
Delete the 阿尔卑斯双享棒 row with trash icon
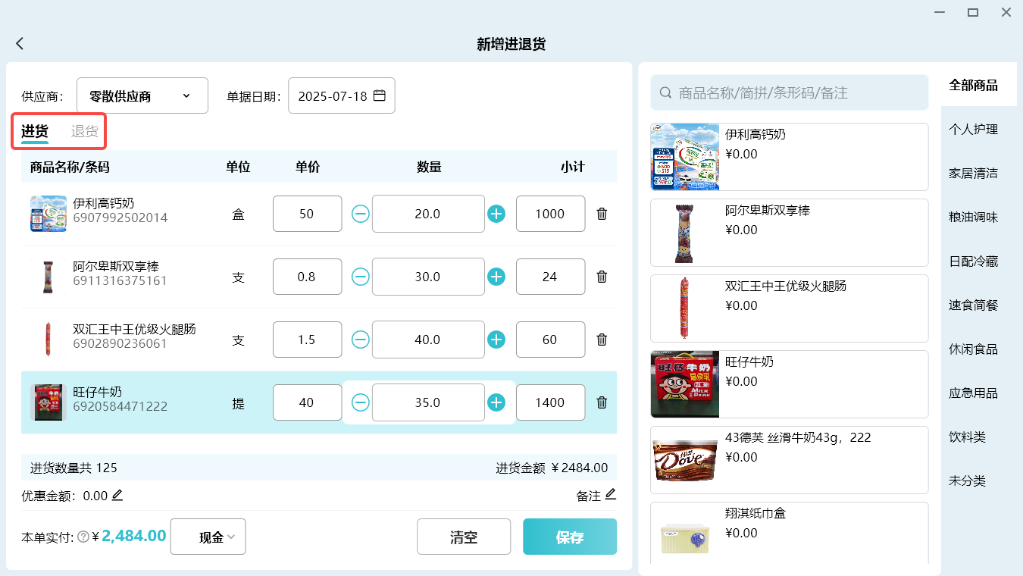tap(602, 277)
